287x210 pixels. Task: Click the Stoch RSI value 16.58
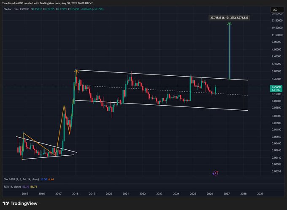pos(43,179)
